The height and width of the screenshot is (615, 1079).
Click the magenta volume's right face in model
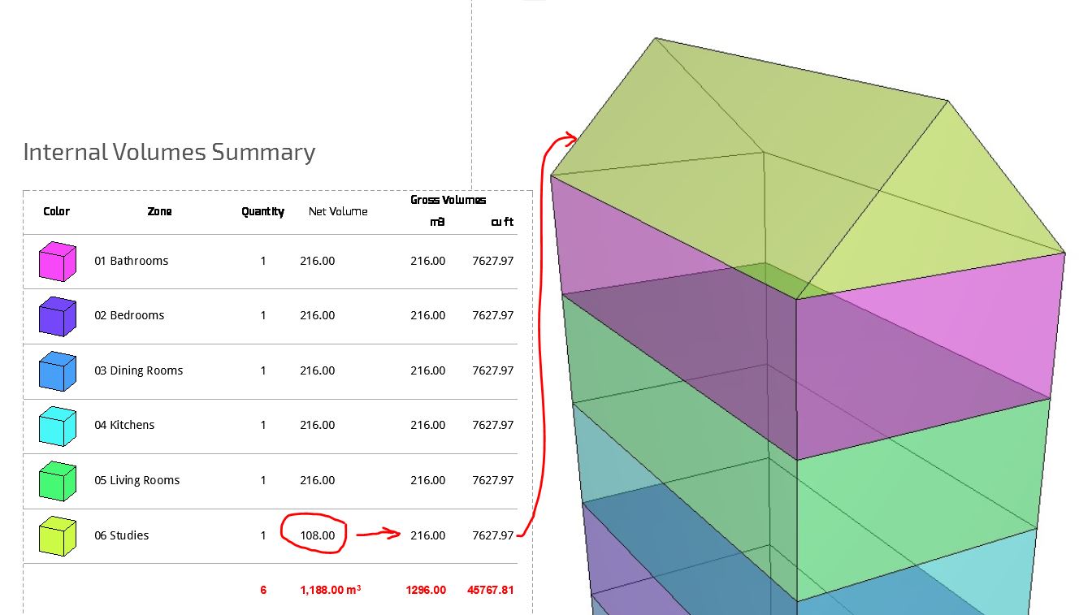coord(926,357)
